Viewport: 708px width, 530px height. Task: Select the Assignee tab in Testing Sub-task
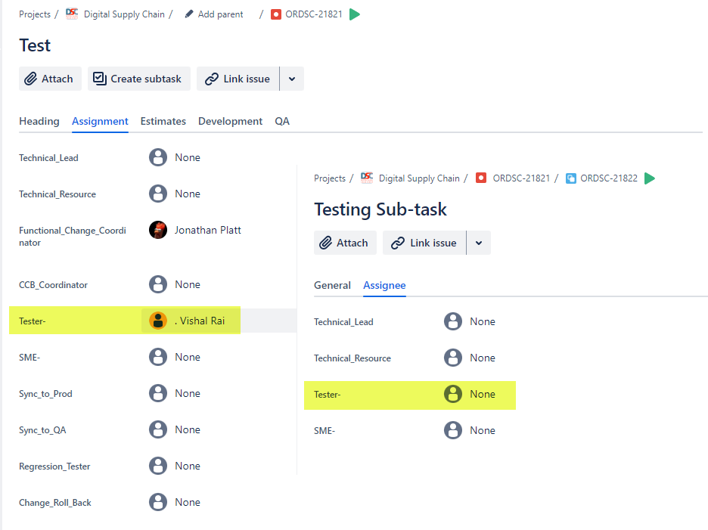tap(384, 285)
